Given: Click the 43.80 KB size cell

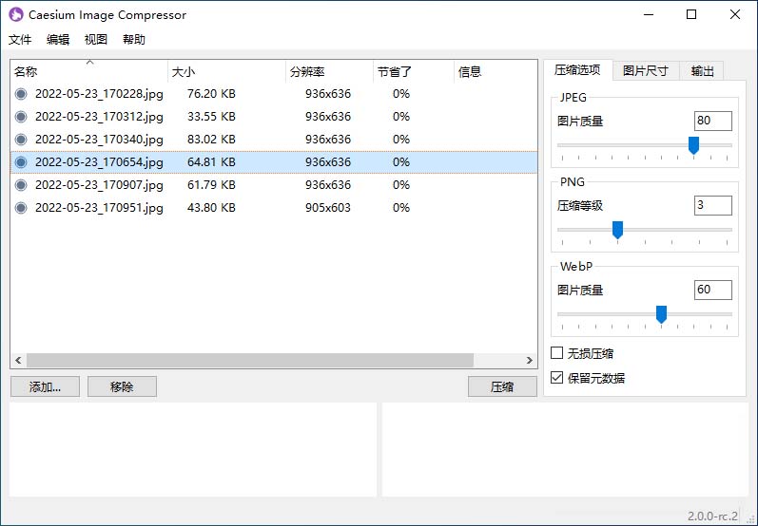Looking at the screenshot, I should 211,208.
